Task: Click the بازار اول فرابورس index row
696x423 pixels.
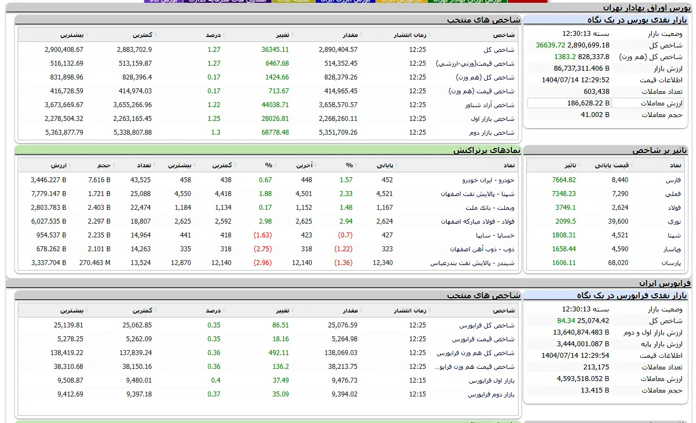Action: point(491,380)
